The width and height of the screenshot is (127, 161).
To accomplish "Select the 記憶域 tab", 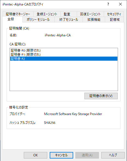I will (114, 19).
